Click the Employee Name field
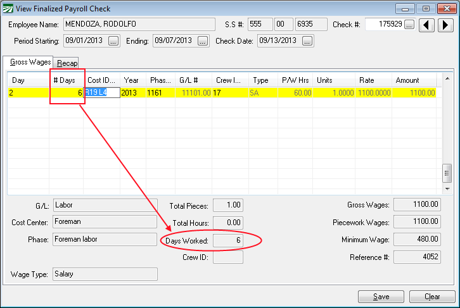Viewport: 460px width, 308px height. click(139, 25)
